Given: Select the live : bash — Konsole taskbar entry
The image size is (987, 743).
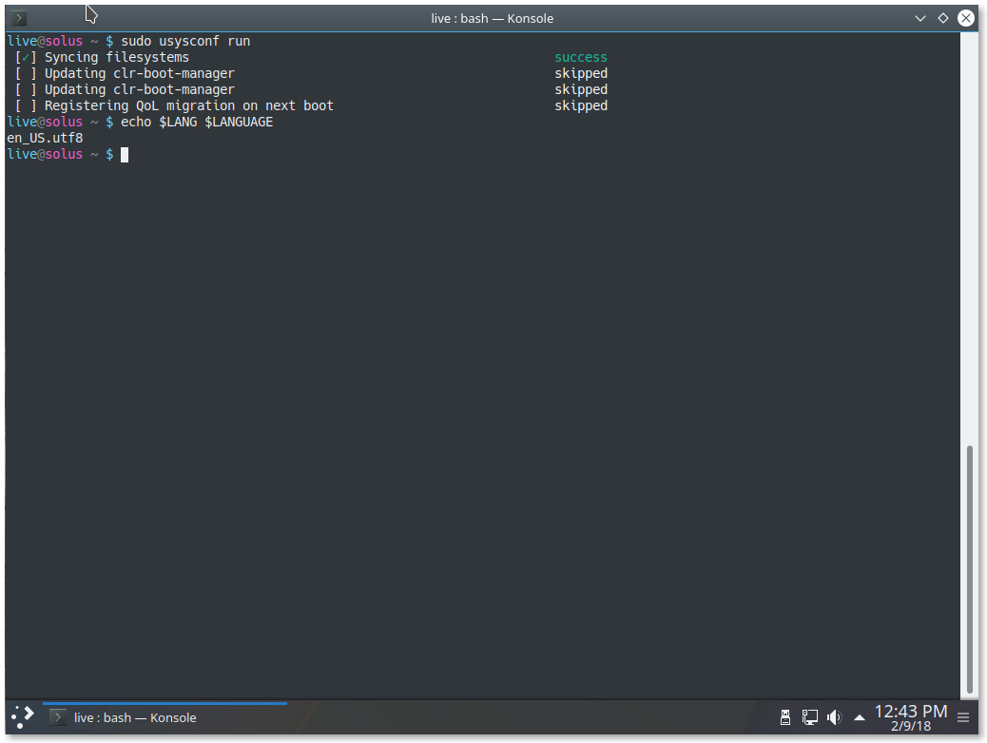Looking at the screenshot, I should 164,717.
